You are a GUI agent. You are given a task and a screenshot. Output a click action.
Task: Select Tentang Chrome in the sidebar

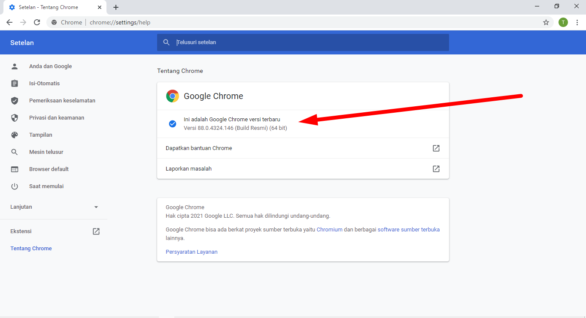[31, 249]
